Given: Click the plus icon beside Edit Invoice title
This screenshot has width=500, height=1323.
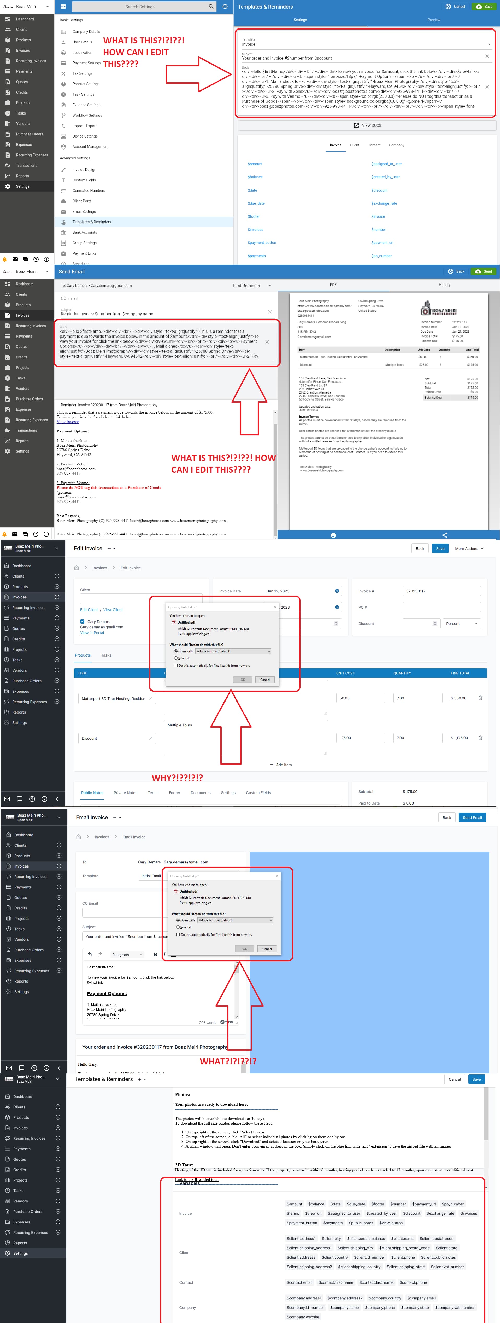Looking at the screenshot, I should click(109, 549).
